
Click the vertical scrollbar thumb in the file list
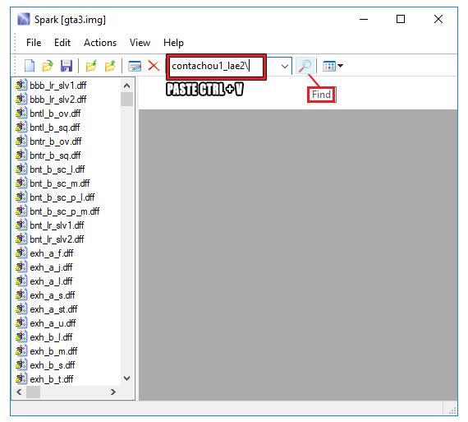(x=126, y=99)
